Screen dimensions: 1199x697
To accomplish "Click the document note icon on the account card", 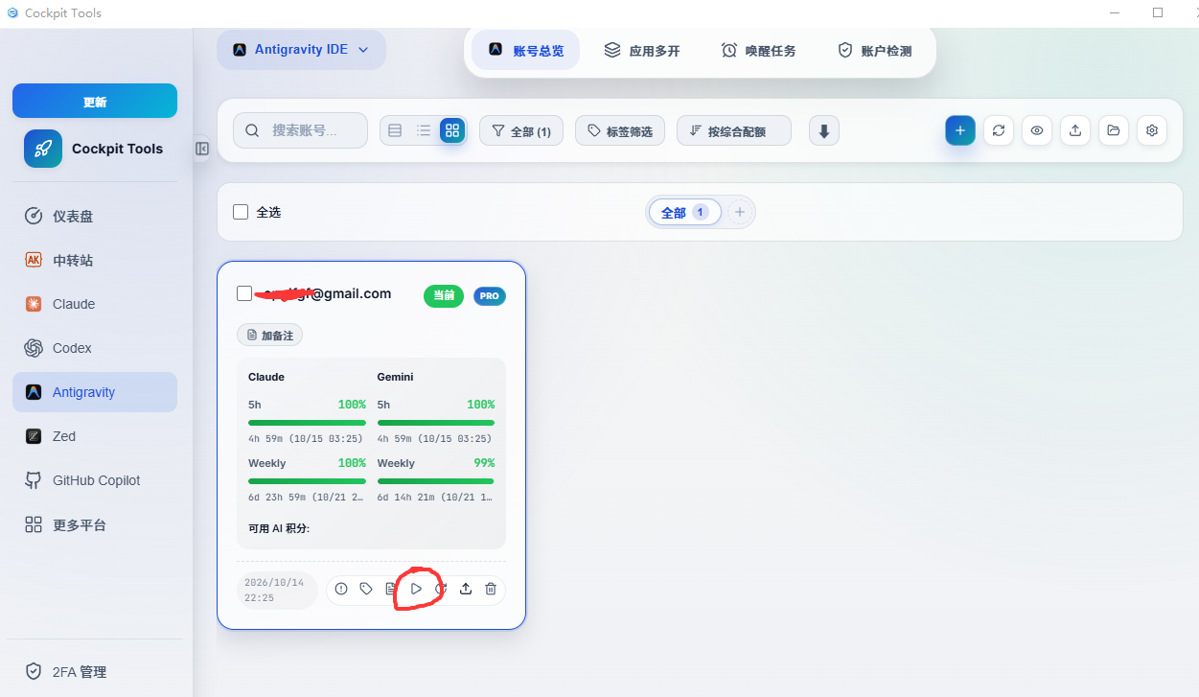I will pos(391,589).
